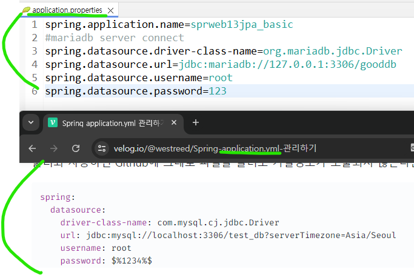Click line number 6 in editor gutter
This screenshot has width=414, height=275.
35,91
